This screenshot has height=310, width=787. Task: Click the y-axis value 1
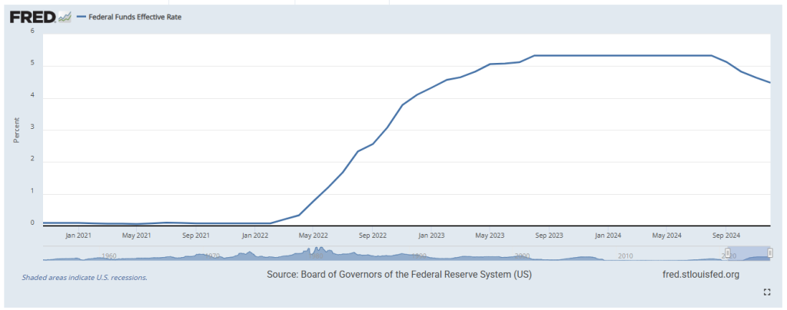click(x=32, y=191)
